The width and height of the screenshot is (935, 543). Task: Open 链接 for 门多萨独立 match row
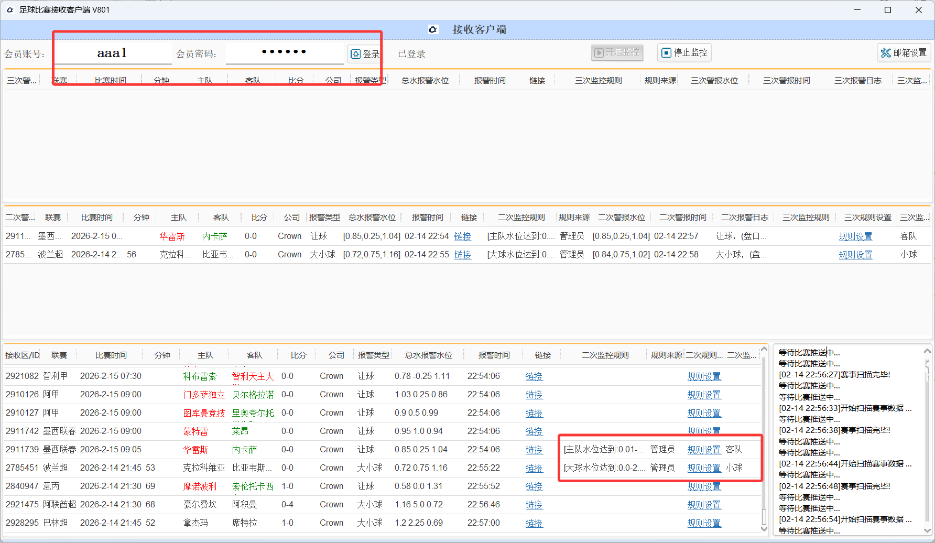click(534, 395)
